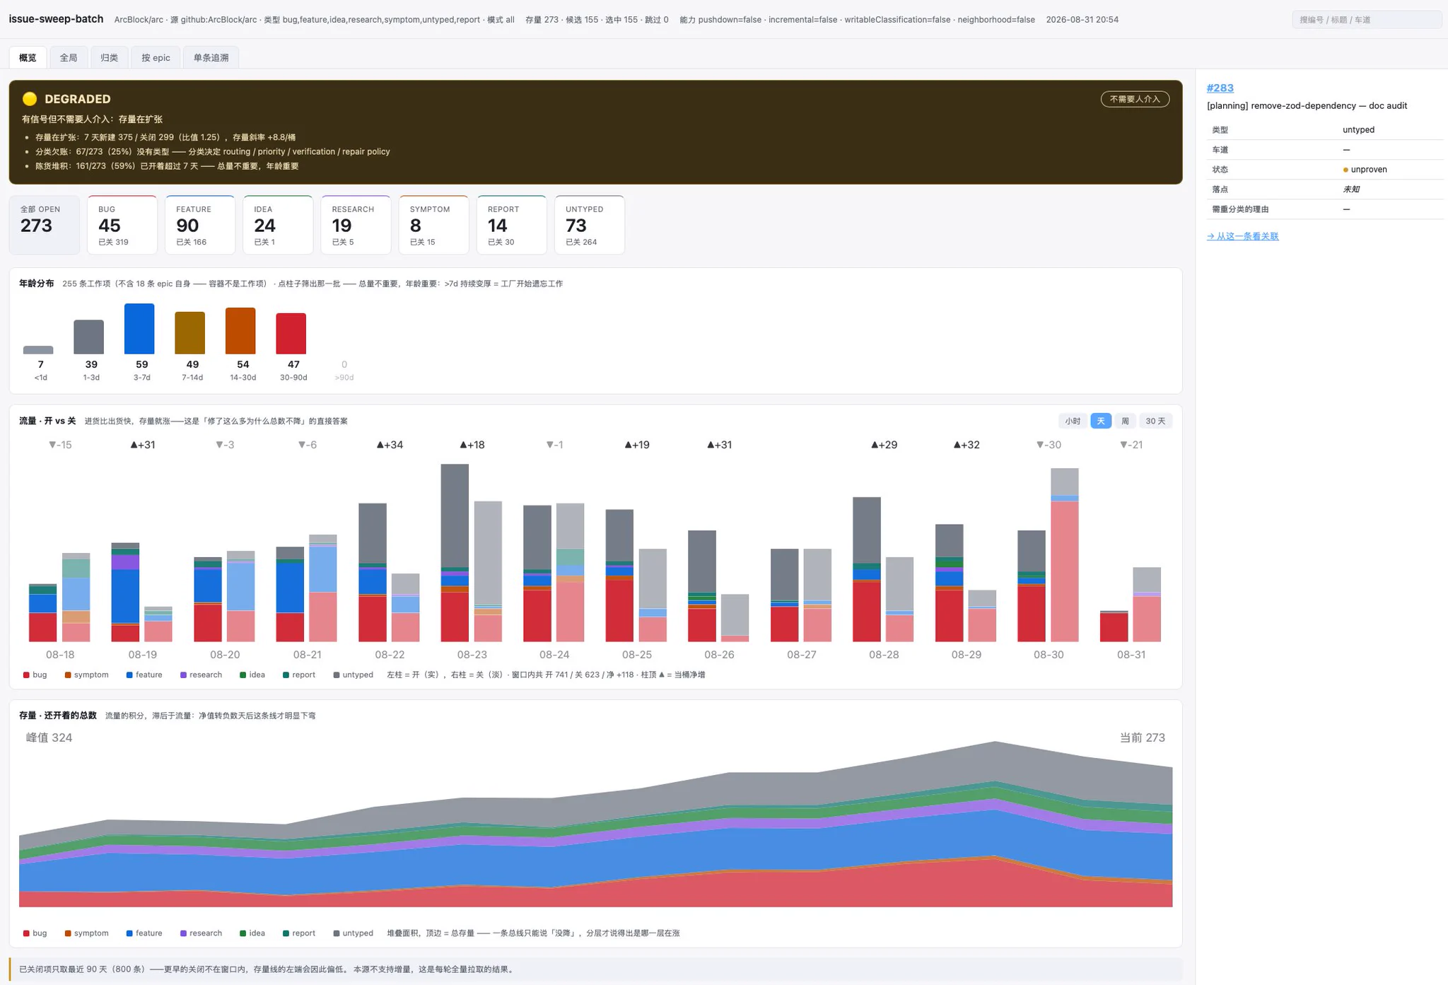Set flow window to 30 天
The image size is (1448, 985).
1155,421
